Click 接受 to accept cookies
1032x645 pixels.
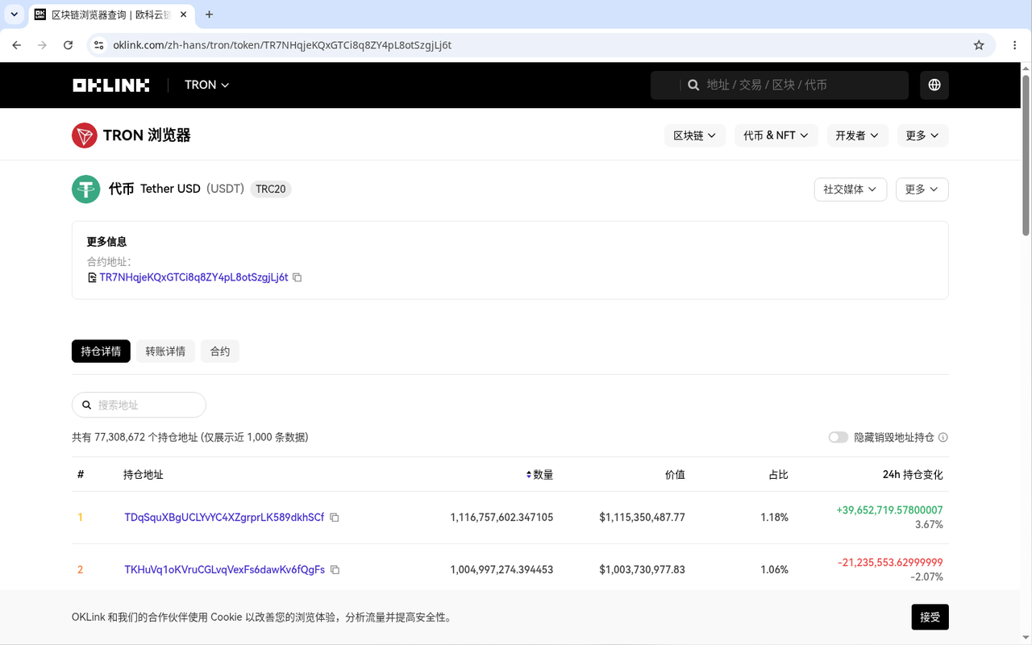point(930,617)
